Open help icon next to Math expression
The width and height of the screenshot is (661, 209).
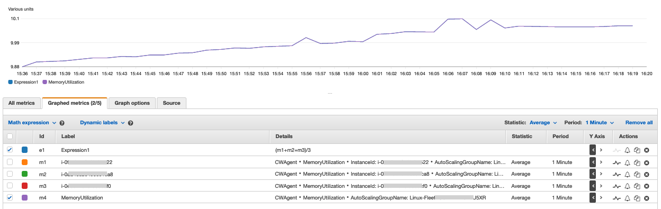click(x=62, y=123)
